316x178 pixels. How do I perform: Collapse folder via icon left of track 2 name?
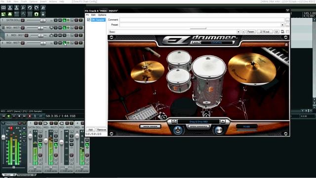click(x=3, y=28)
